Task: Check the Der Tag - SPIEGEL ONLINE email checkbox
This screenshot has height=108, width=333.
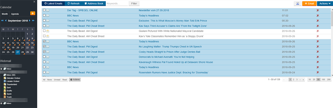Action: coord(44,10)
